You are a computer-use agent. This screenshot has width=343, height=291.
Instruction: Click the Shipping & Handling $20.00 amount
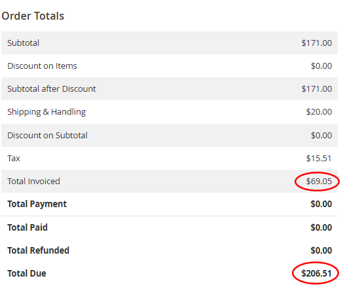[319, 112]
